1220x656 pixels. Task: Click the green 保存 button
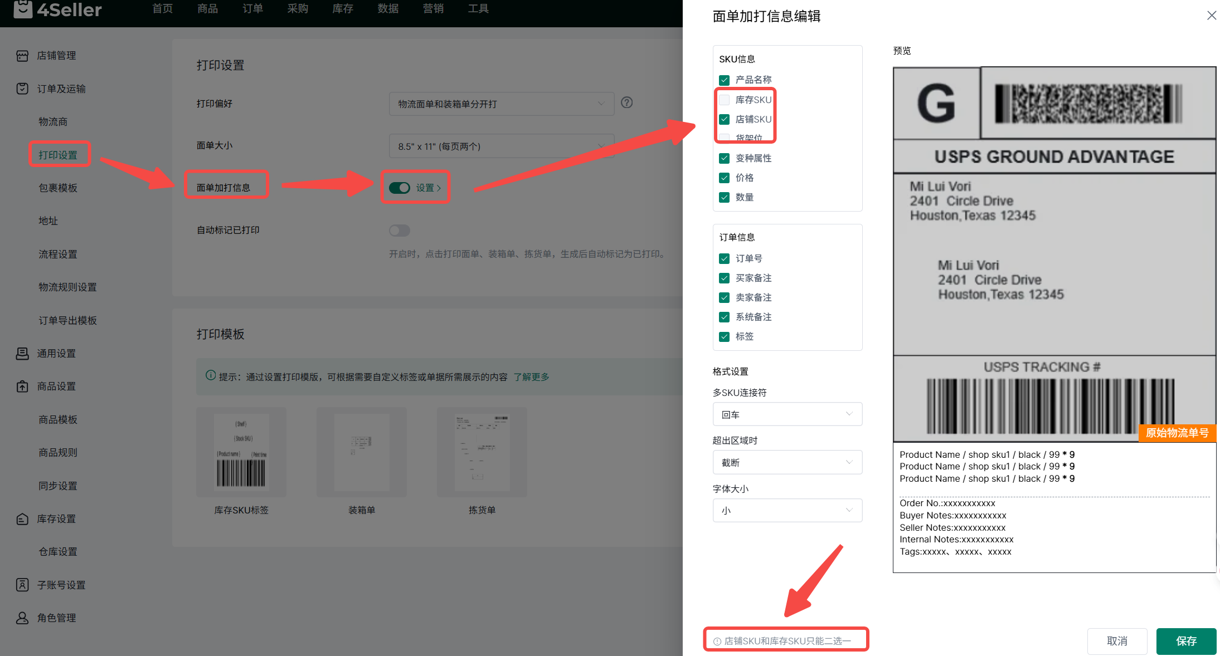click(1185, 641)
